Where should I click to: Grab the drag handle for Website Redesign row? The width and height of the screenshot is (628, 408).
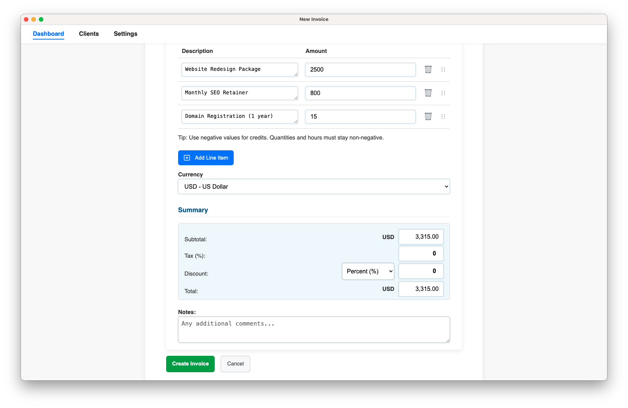[x=443, y=69]
